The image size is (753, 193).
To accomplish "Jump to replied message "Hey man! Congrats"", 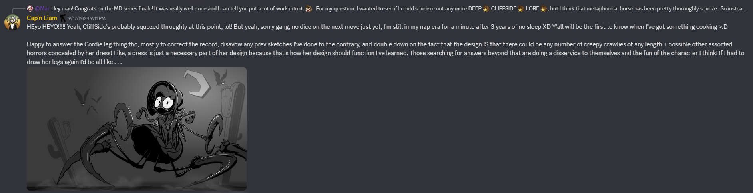I will point(177,8).
